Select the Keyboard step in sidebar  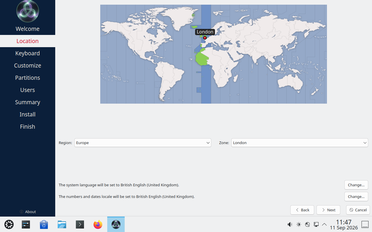coord(28,53)
